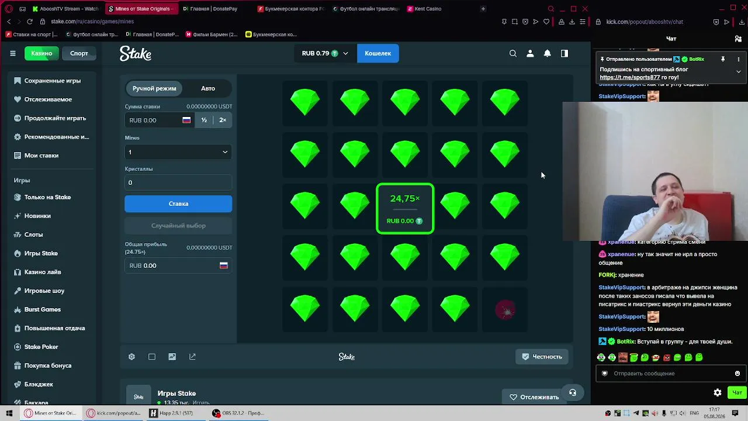The height and width of the screenshot is (421, 748).
Task: Click the blue Ставка bet button
Action: pyautogui.click(x=178, y=203)
